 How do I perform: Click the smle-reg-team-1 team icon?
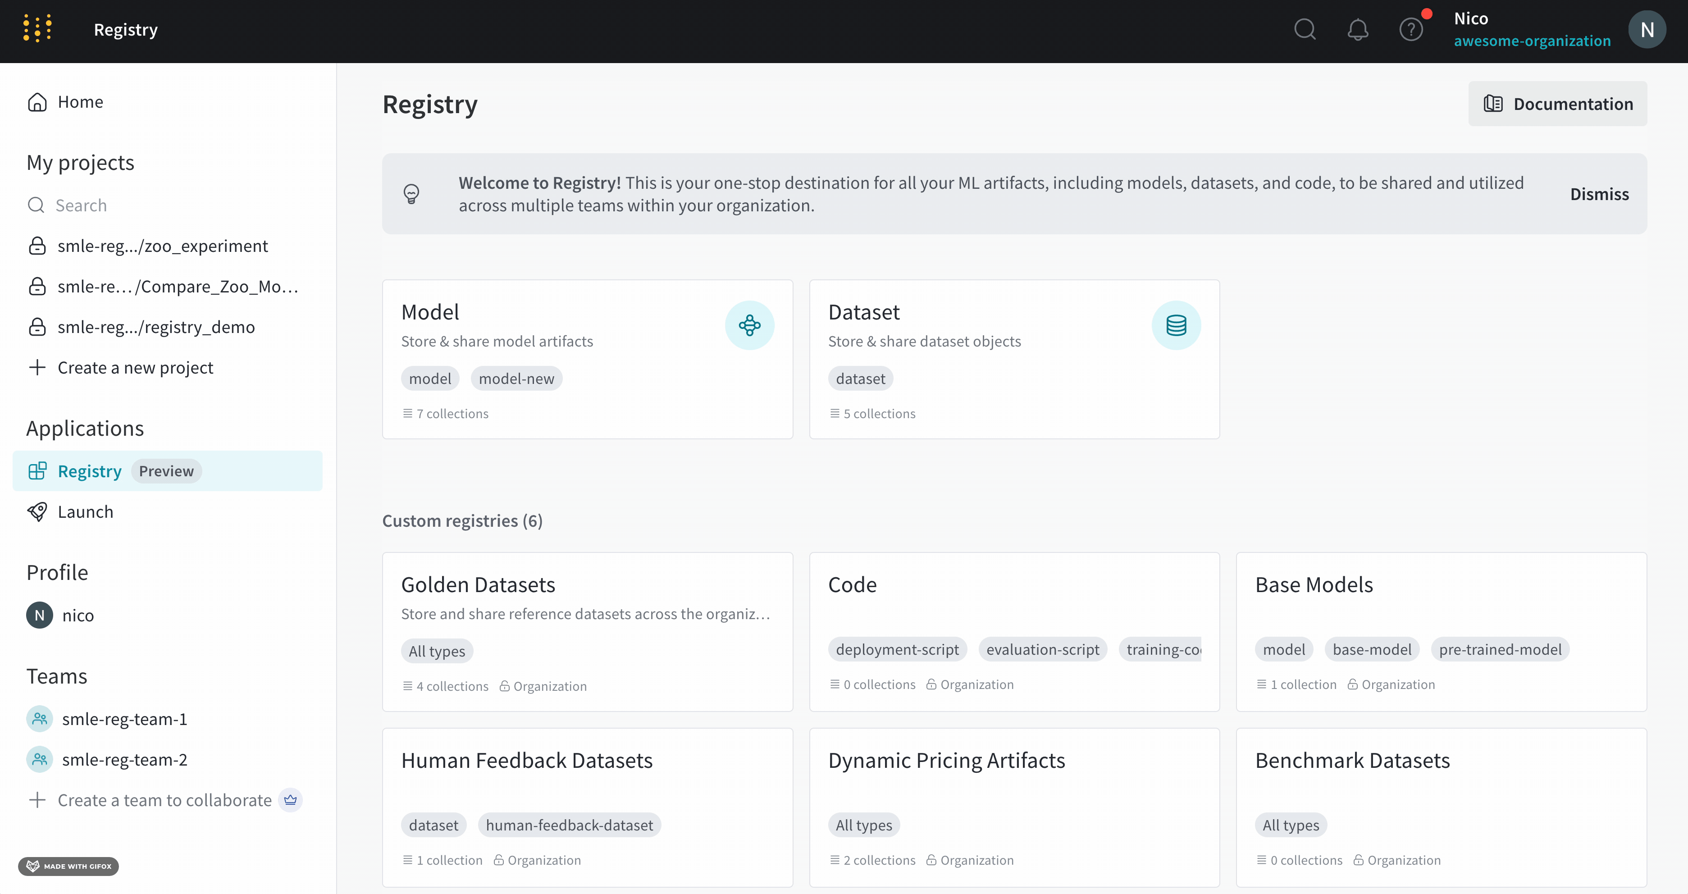[39, 718]
